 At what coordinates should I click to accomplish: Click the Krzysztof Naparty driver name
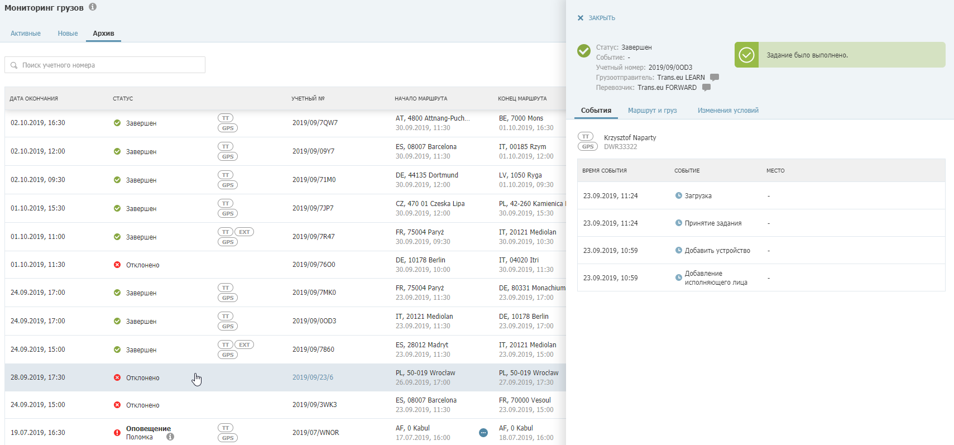point(630,138)
